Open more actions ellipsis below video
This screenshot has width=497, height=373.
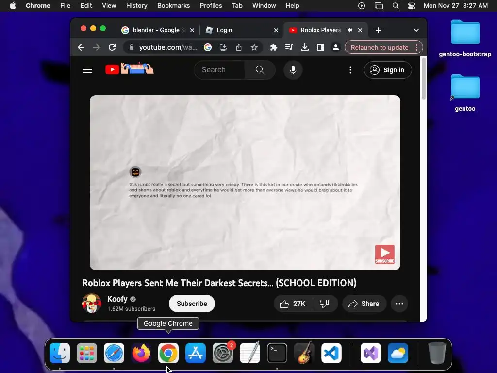click(399, 304)
